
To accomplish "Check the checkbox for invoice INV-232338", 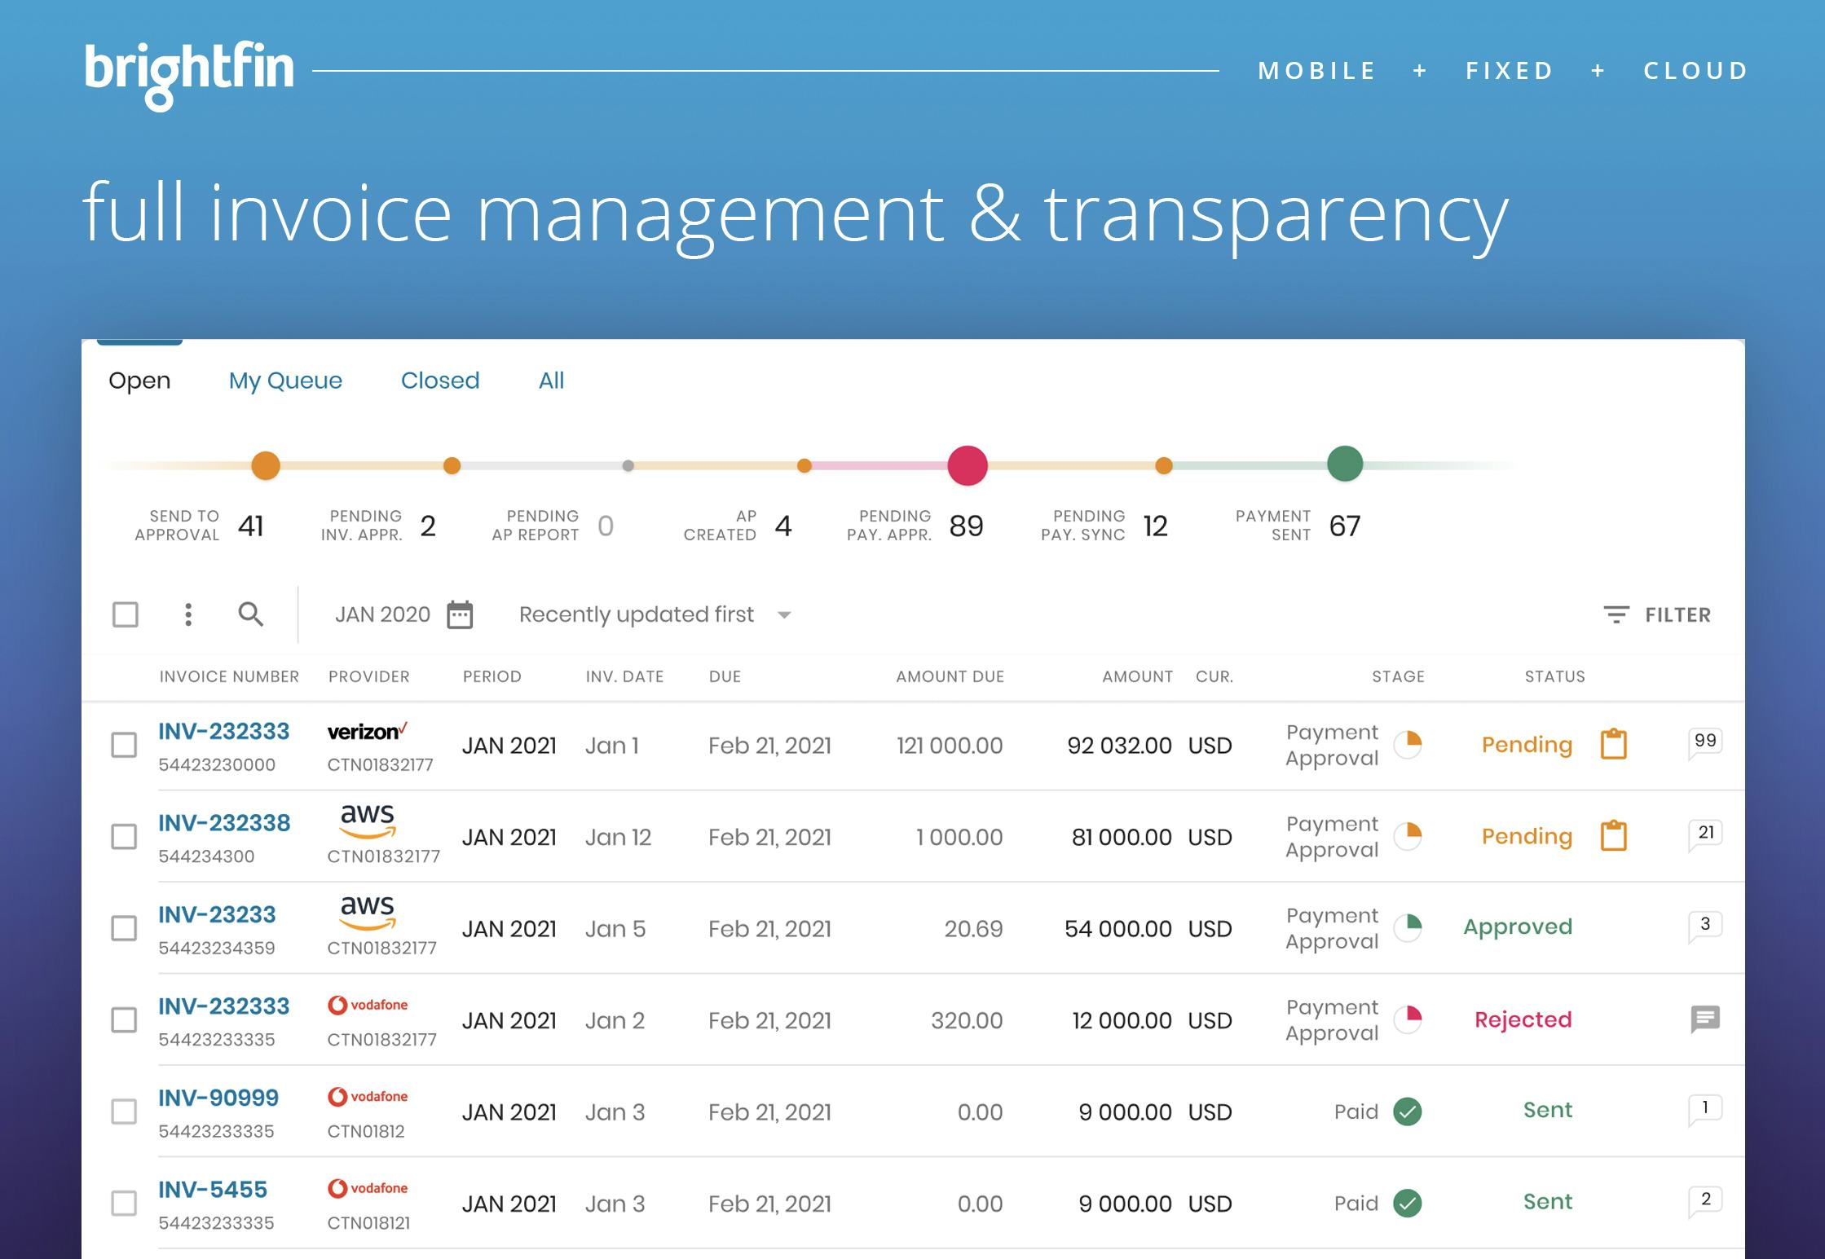I will (126, 836).
